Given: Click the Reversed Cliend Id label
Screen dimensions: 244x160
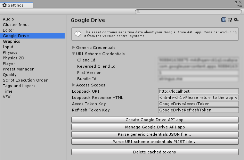Looking at the screenshot, I should pyautogui.click(x=96, y=66).
